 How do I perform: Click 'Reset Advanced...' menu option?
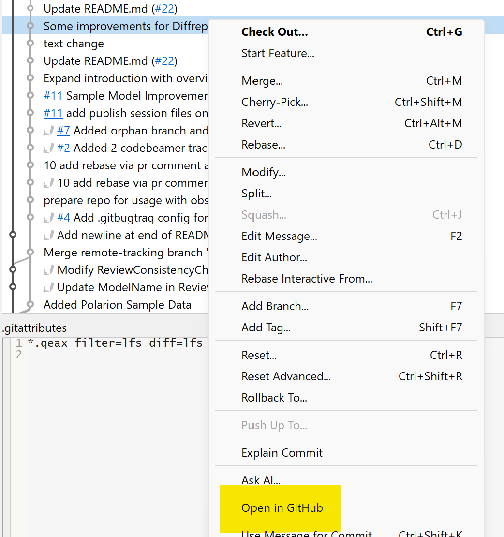(286, 376)
